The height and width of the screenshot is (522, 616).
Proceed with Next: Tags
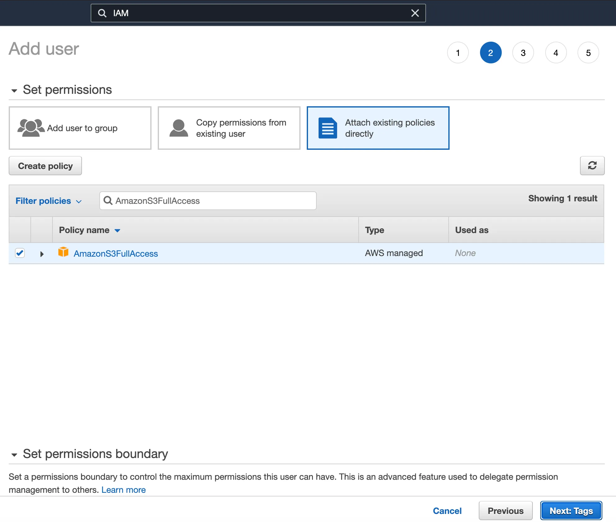tap(571, 511)
